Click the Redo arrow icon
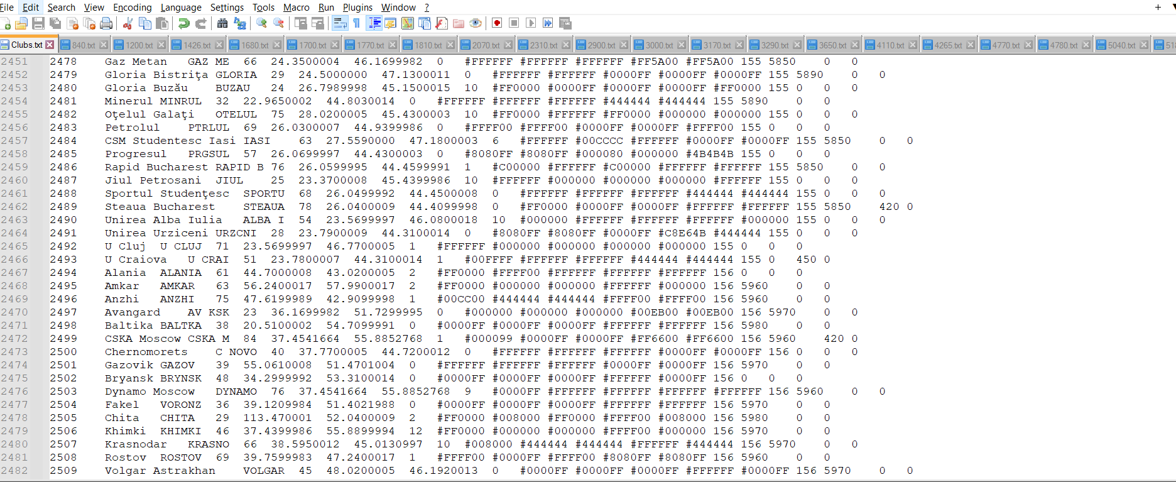1176x482 pixels. 201,24
